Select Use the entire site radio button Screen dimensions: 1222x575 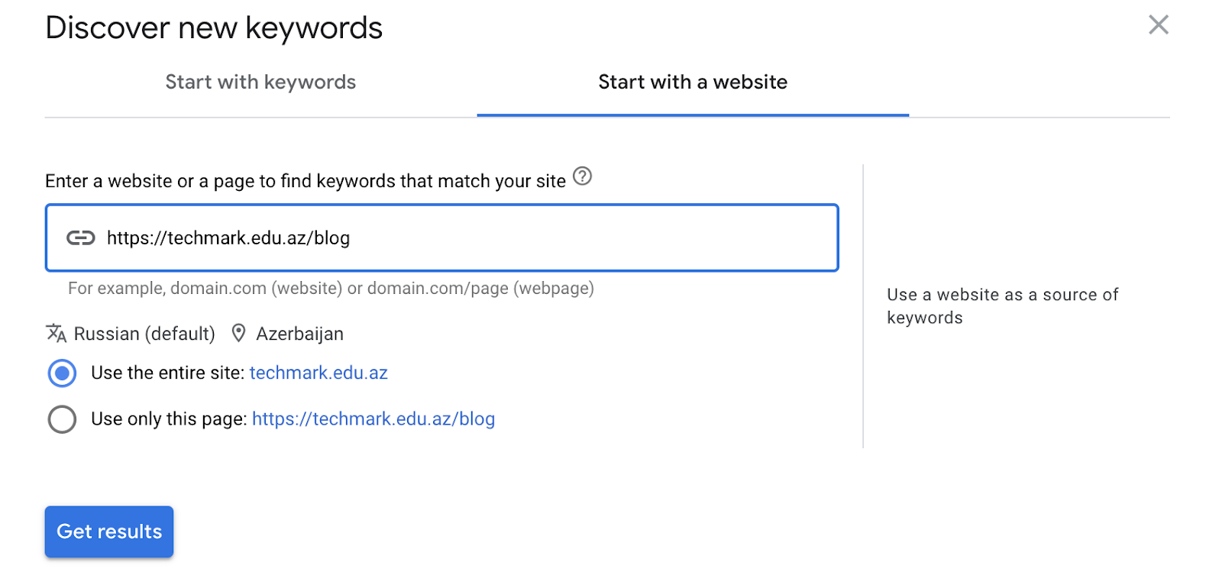click(62, 373)
